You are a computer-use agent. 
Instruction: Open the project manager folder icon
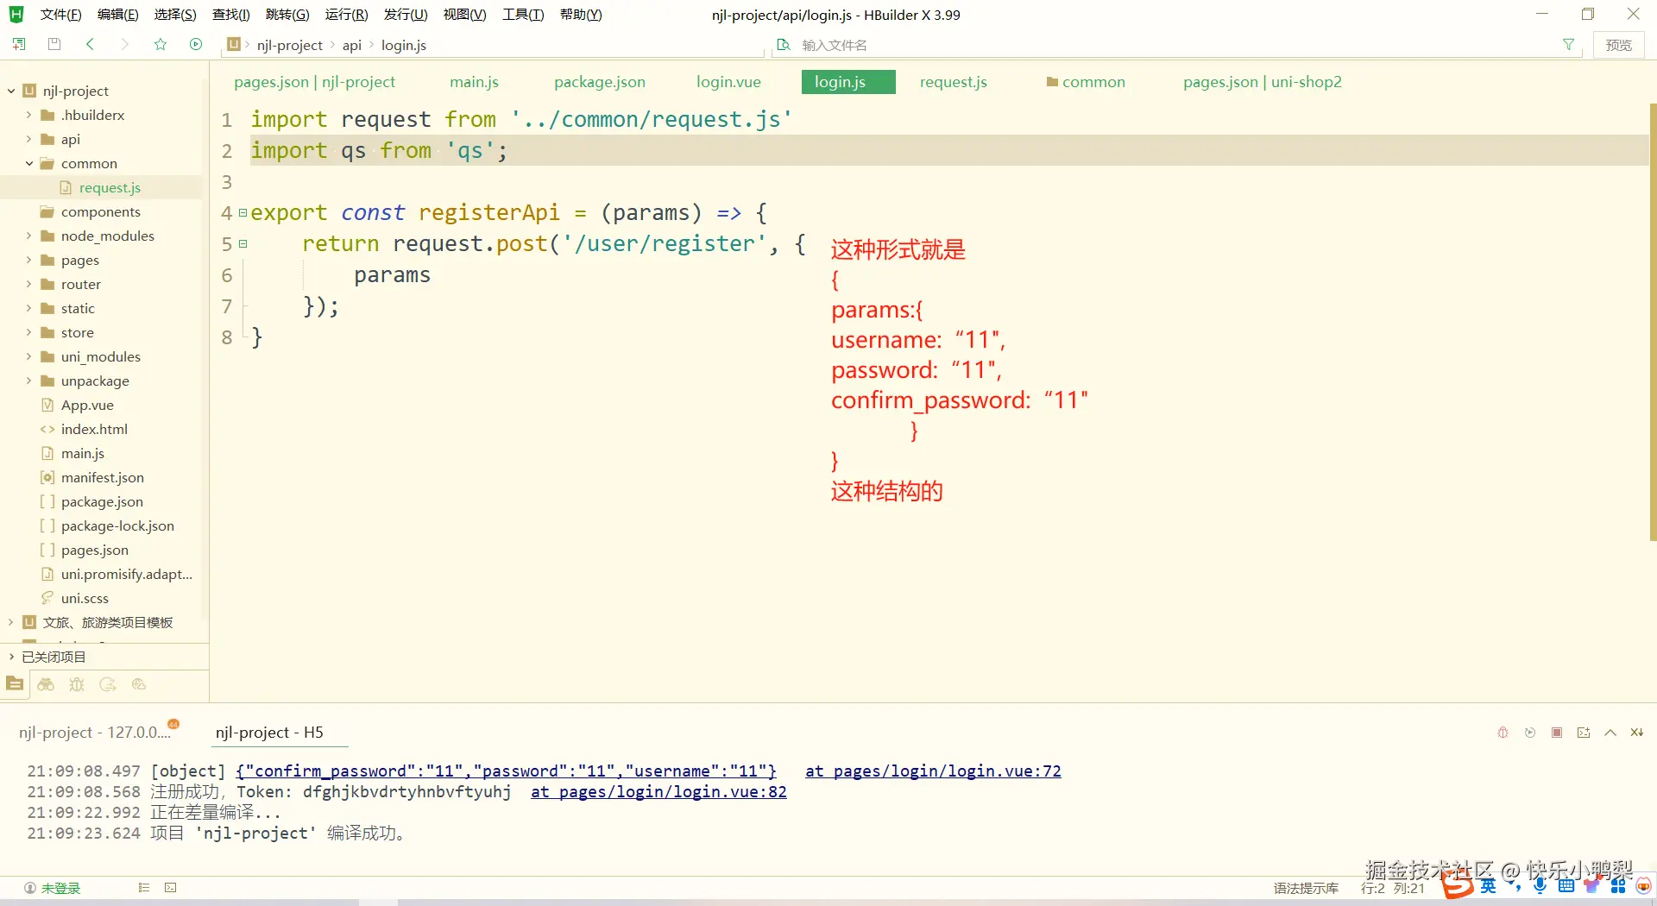pos(15,684)
